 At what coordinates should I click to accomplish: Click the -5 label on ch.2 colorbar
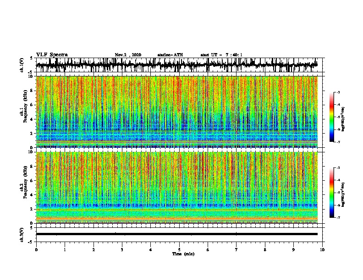[x=338, y=193]
